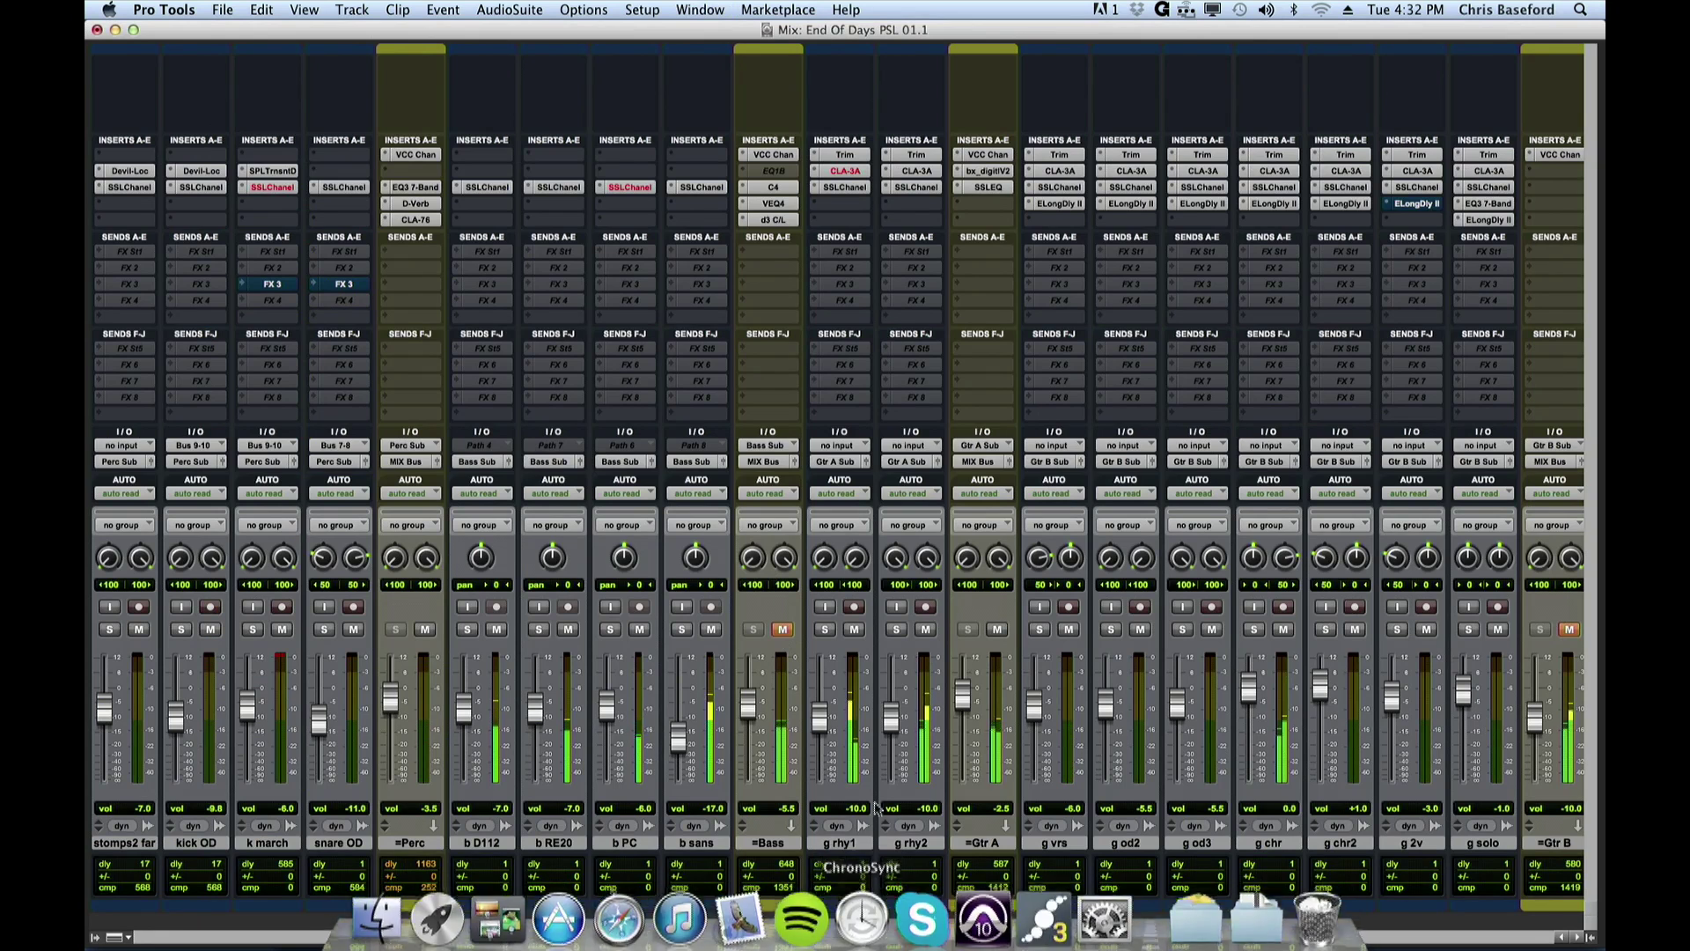
Task: Open auto read selector on =Gtr B
Action: click(1554, 494)
